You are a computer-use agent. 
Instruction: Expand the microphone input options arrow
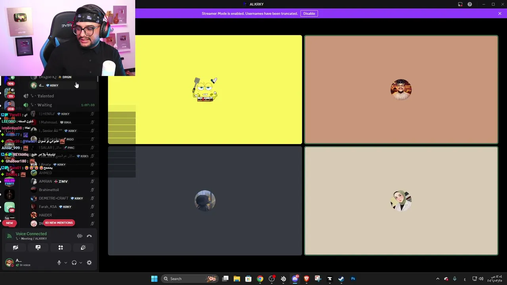point(66,262)
